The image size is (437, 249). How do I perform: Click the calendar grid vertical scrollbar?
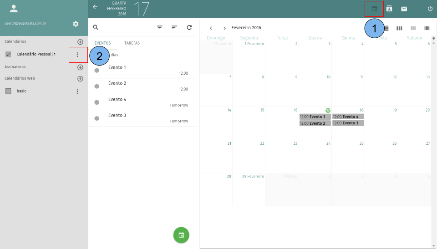(x=433, y=137)
